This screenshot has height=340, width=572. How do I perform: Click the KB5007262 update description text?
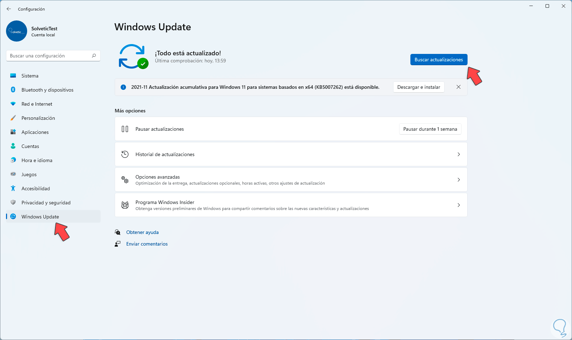(x=255, y=87)
